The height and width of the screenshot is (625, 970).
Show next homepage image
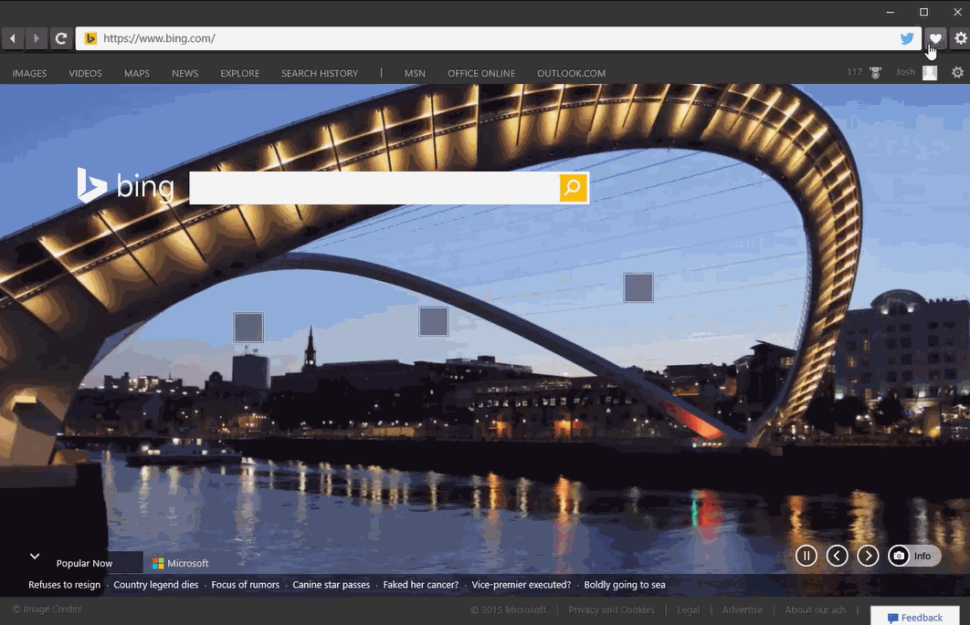click(868, 556)
